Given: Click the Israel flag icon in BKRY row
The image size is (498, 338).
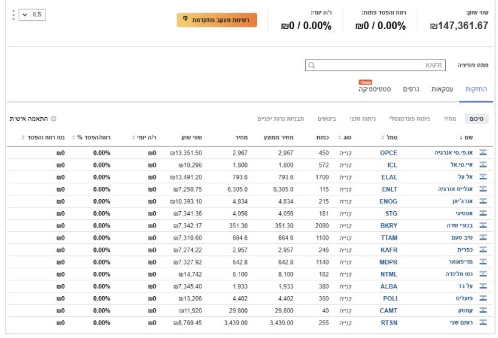Looking at the screenshot, I should [483, 226].
